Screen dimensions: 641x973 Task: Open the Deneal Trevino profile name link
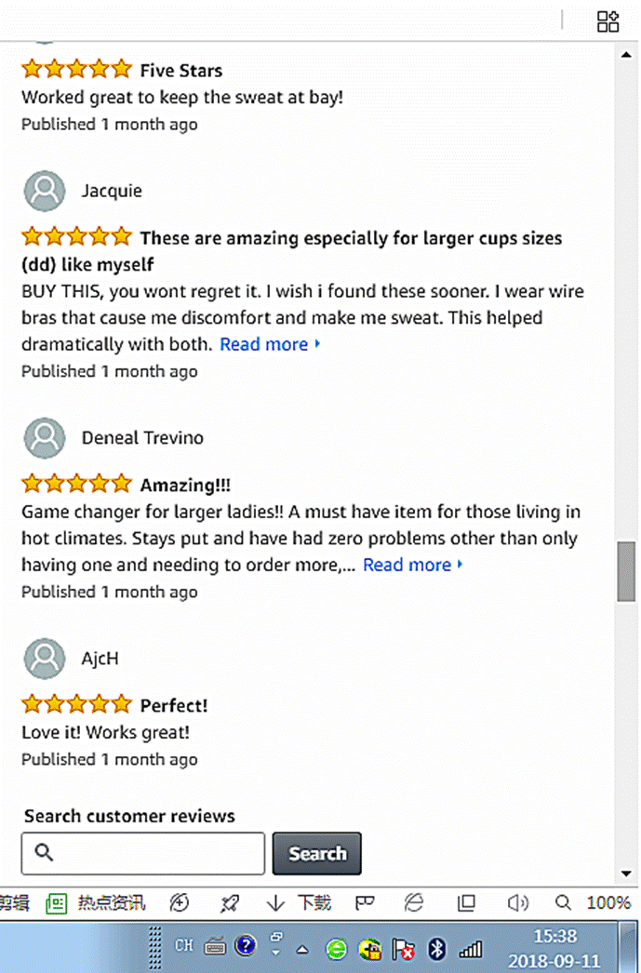142,438
